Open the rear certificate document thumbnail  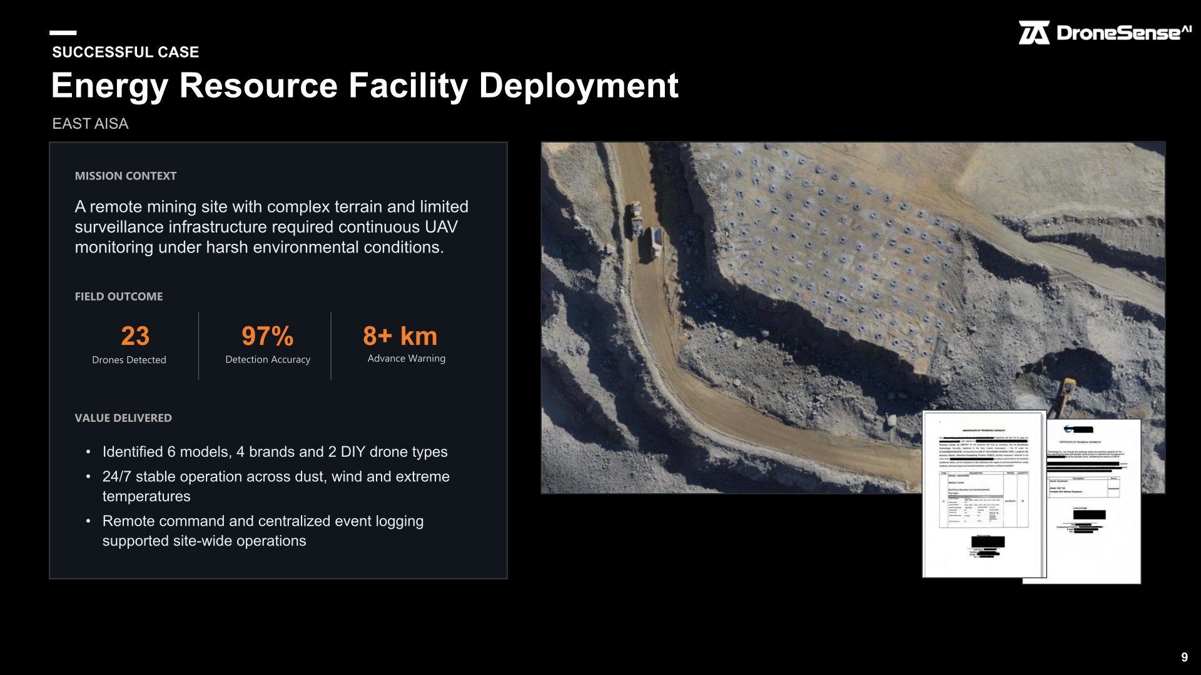[1095, 502]
